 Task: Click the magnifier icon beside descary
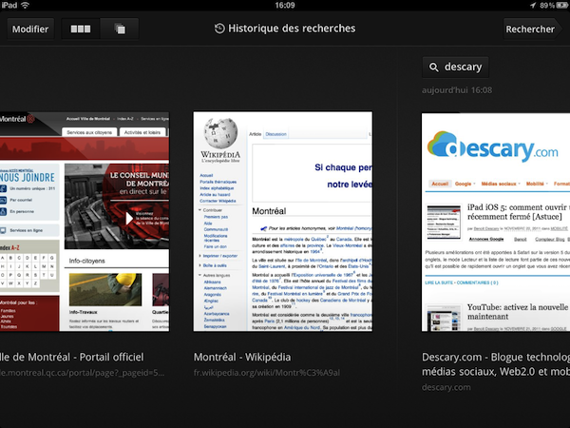click(434, 68)
